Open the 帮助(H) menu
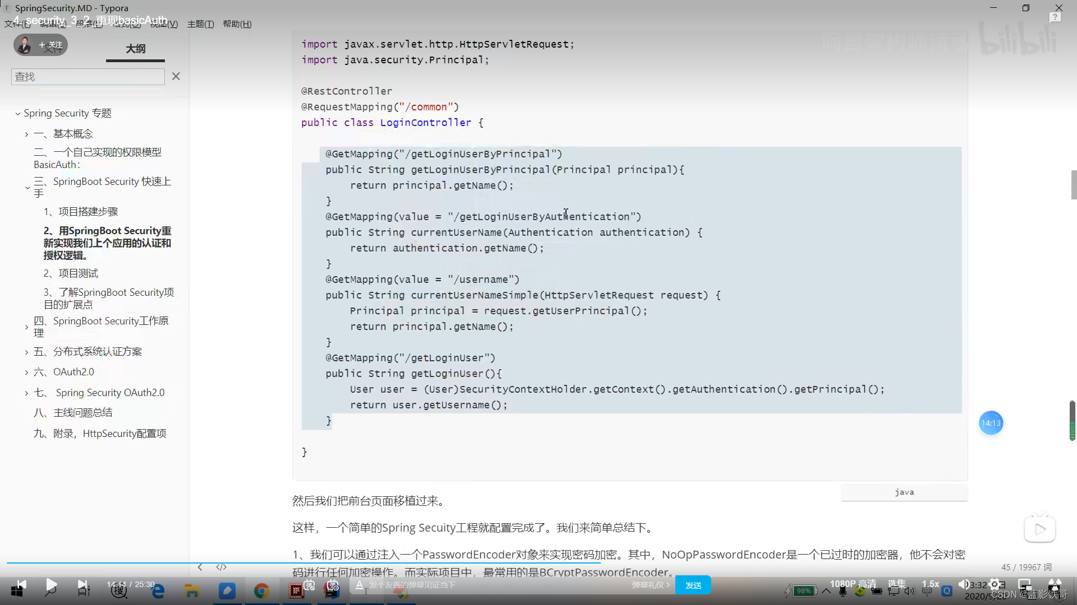1077x605 pixels. (237, 24)
